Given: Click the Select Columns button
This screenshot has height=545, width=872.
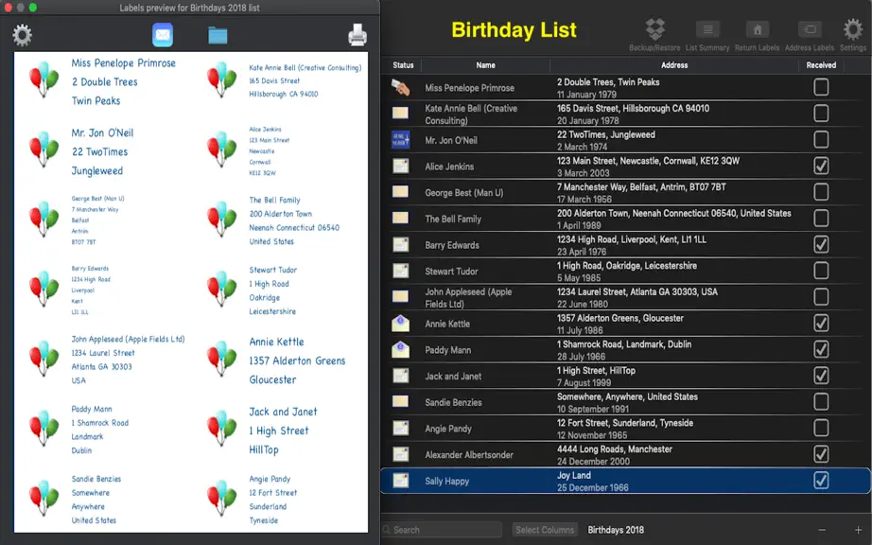Looking at the screenshot, I should pos(545,530).
